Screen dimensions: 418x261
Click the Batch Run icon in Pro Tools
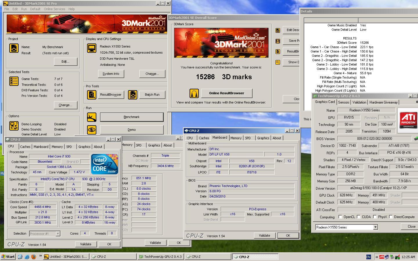[x=133, y=95]
